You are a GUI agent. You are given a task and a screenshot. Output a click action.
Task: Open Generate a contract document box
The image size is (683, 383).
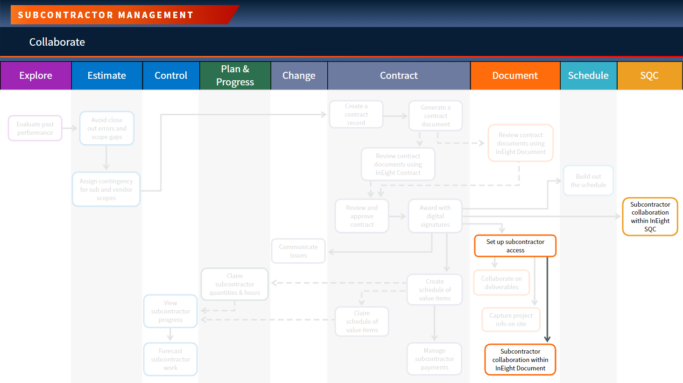(436, 116)
